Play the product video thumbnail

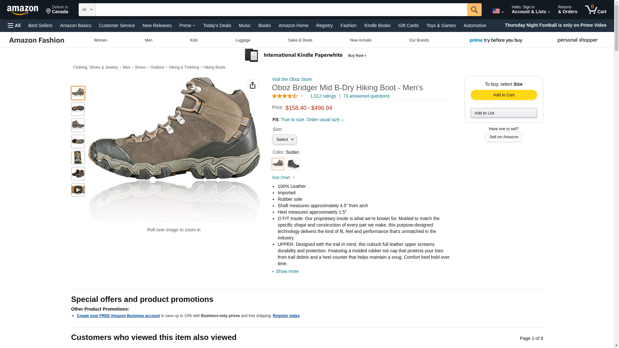[78, 190]
